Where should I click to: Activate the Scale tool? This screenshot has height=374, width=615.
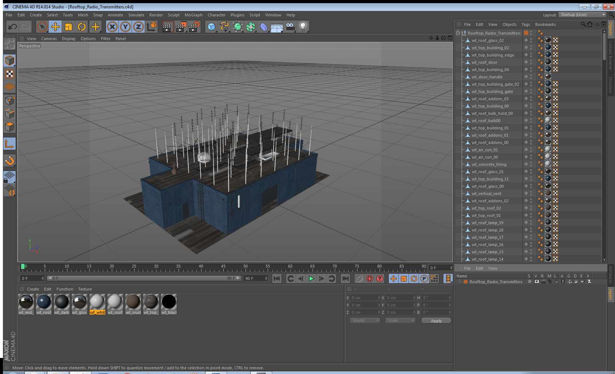[68, 27]
